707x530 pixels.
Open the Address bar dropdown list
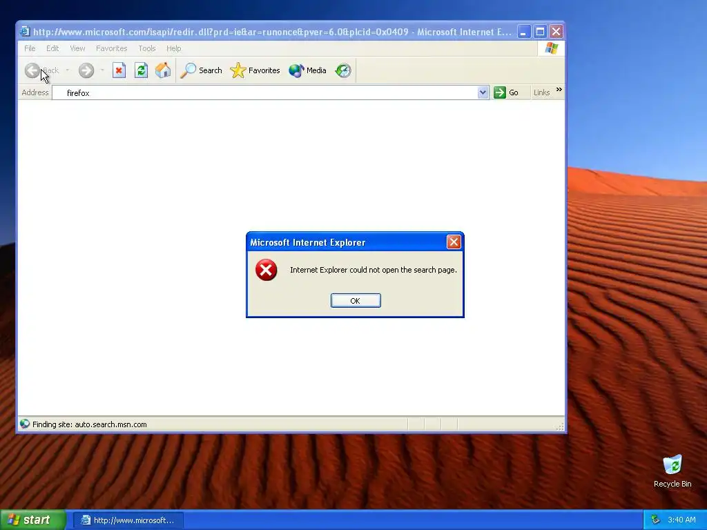pos(483,92)
